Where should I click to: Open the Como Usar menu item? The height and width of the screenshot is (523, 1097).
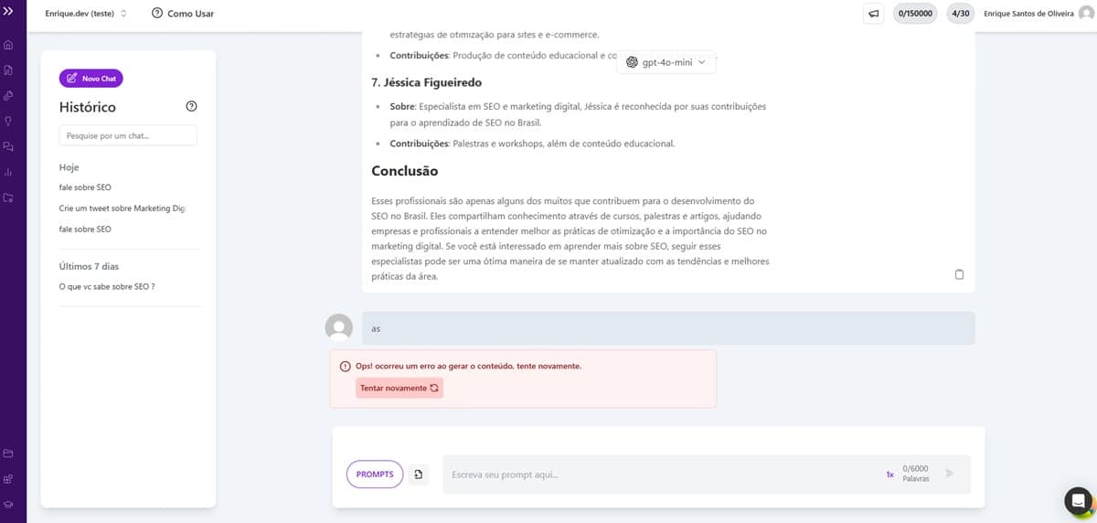(183, 14)
